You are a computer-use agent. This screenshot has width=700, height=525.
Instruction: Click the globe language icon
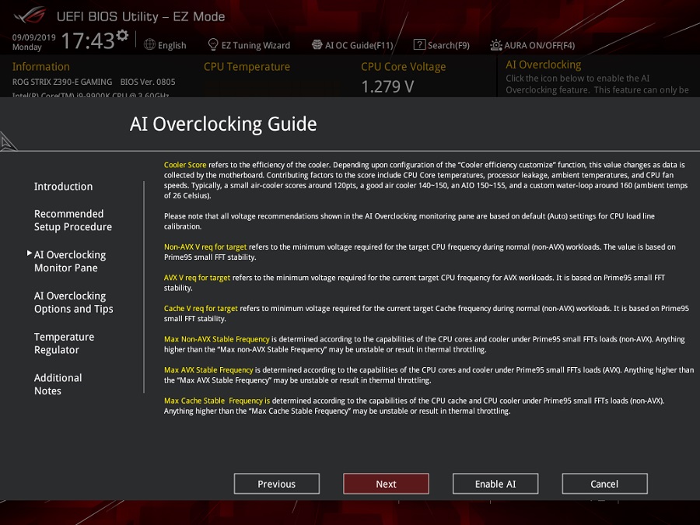(149, 44)
